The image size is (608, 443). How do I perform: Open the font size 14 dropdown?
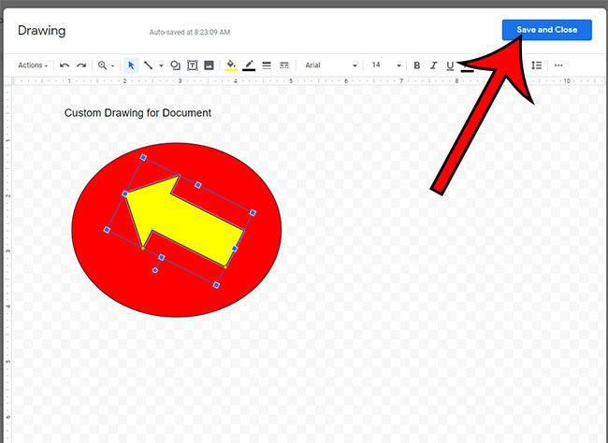pos(385,65)
